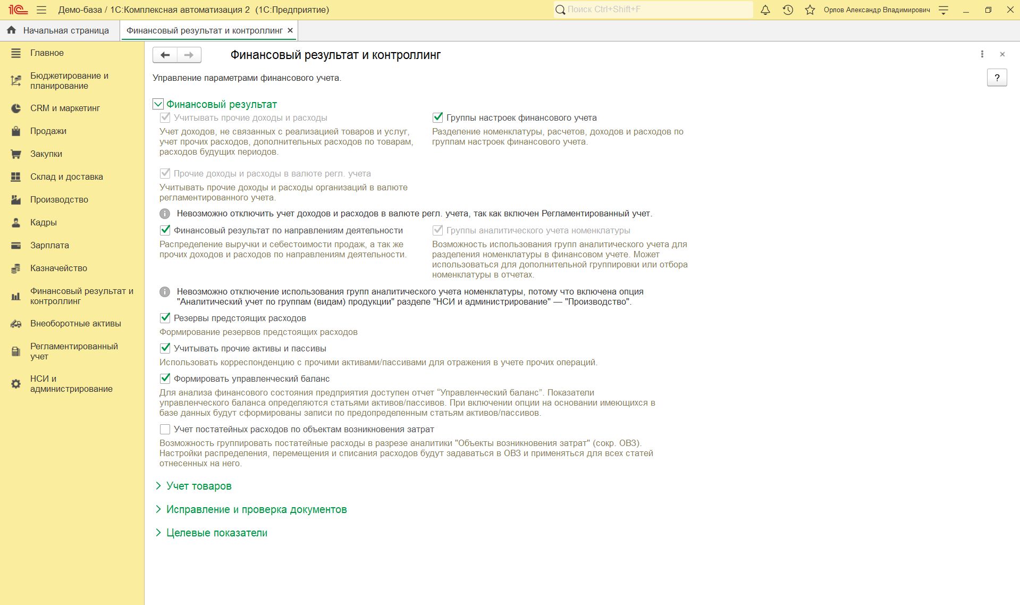
Task: Open the Казначейство coins icon
Action: (x=16, y=268)
